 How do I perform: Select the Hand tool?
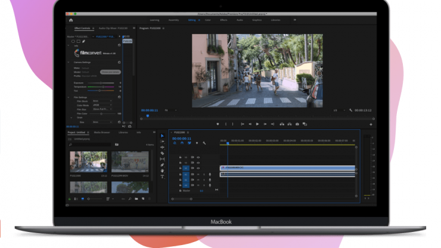coord(162,170)
